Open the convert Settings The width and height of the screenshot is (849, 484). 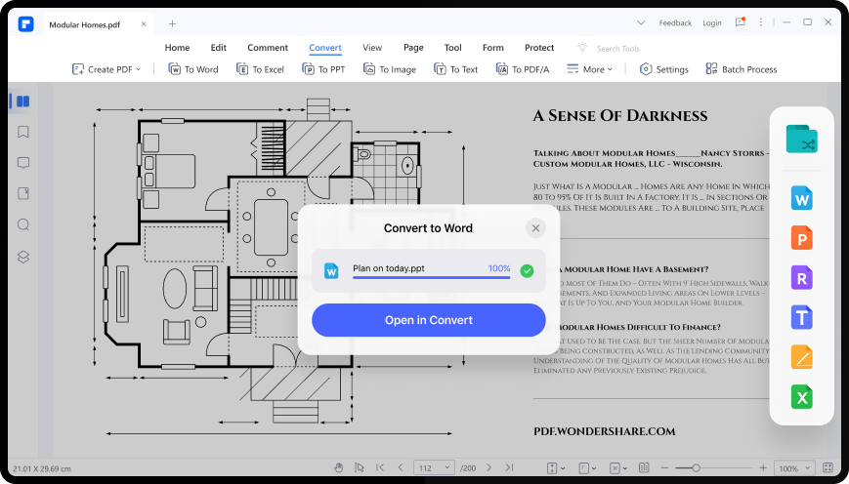point(663,69)
